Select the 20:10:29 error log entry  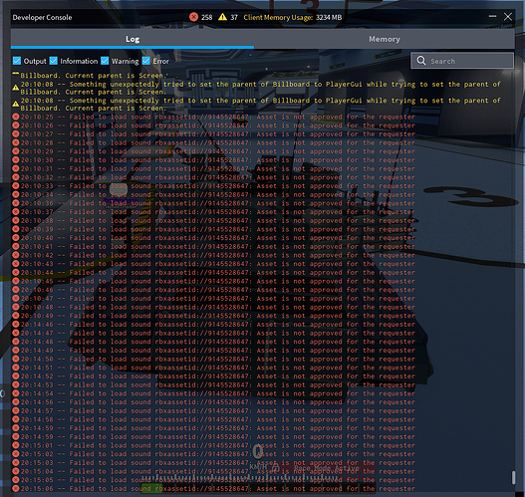point(213,151)
